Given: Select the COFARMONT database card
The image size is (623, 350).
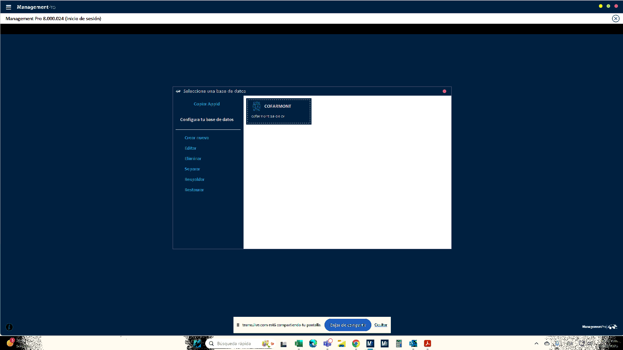Looking at the screenshot, I should 279,111.
